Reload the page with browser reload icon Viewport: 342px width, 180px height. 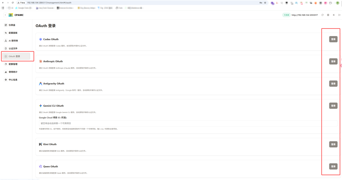point(13,3)
